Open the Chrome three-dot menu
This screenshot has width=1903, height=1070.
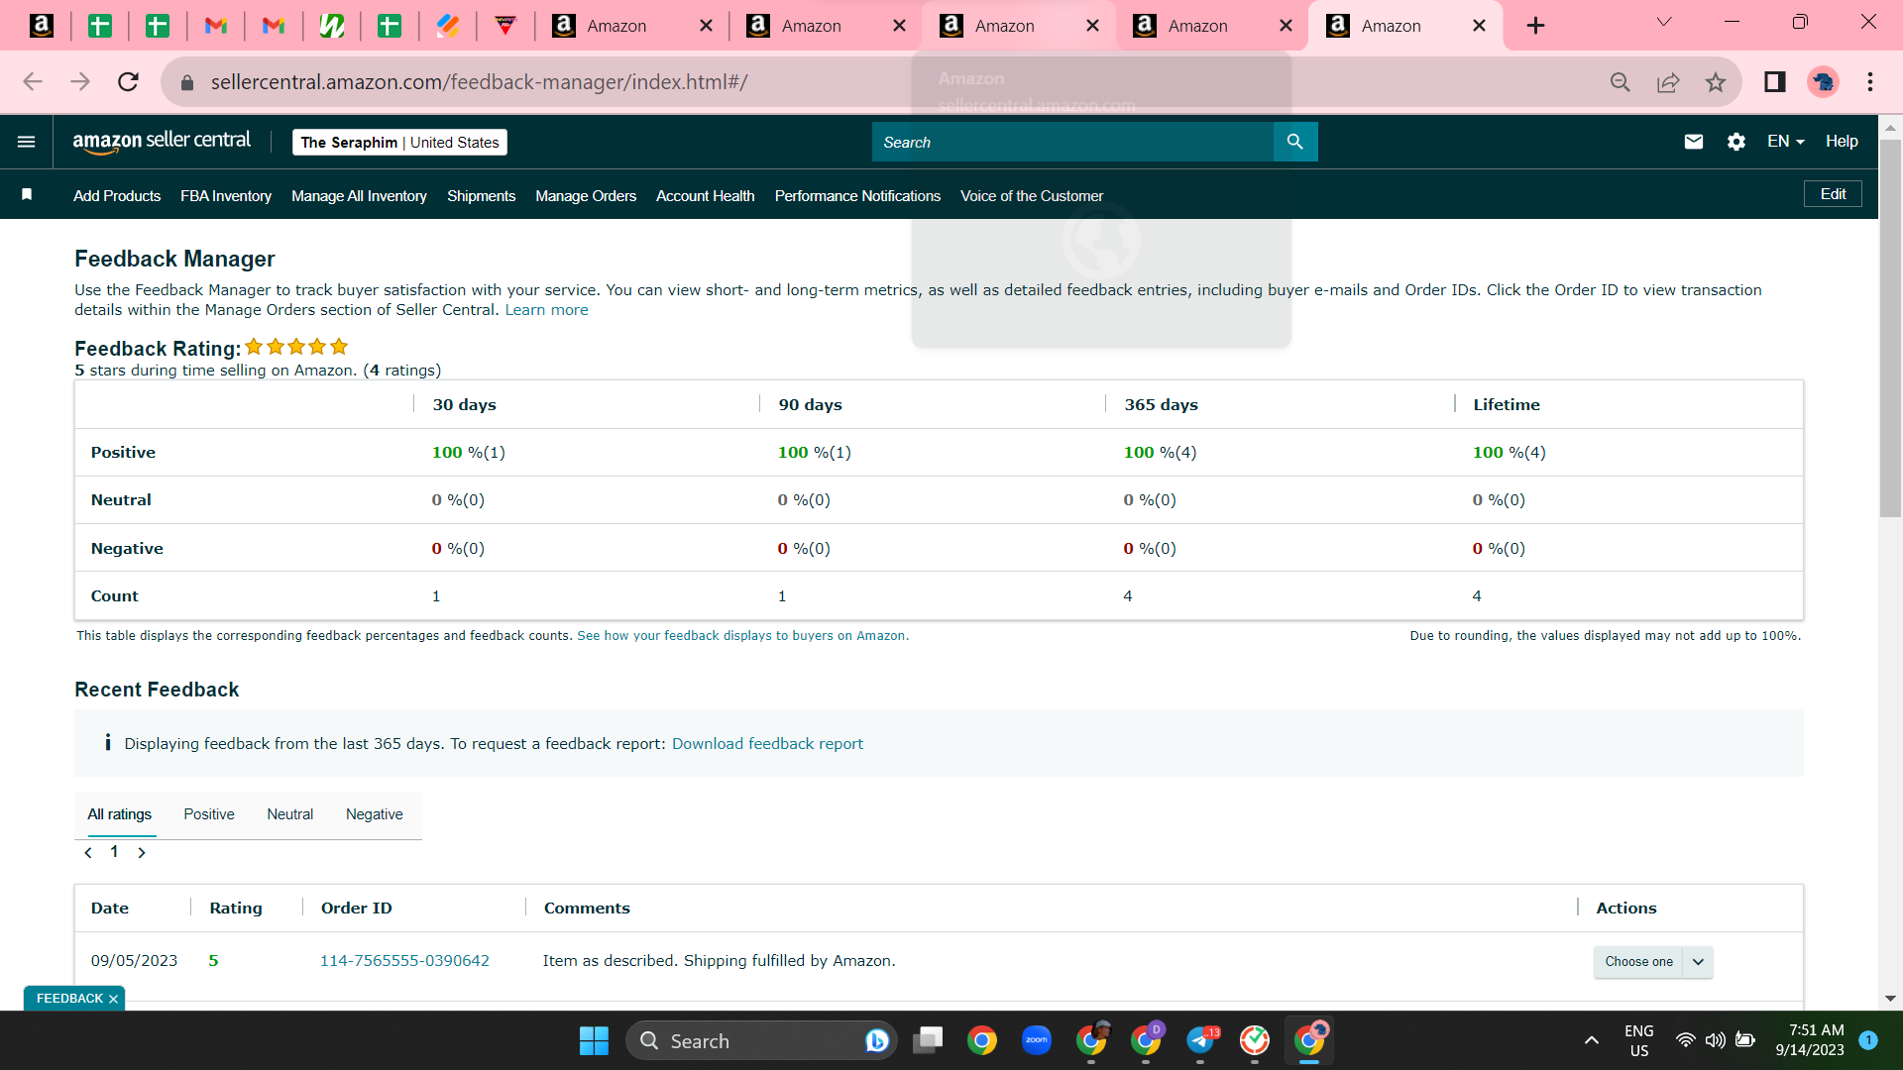click(1870, 82)
